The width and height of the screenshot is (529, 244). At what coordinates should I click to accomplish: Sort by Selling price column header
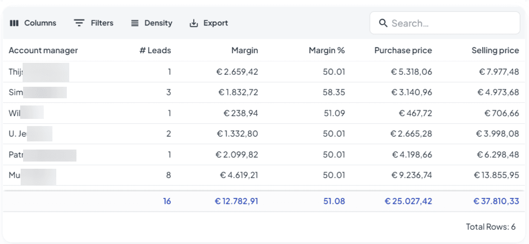(495, 50)
